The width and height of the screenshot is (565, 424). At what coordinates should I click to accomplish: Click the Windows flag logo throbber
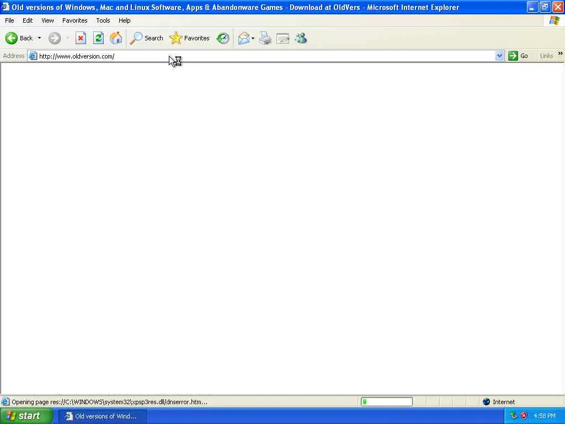554,20
